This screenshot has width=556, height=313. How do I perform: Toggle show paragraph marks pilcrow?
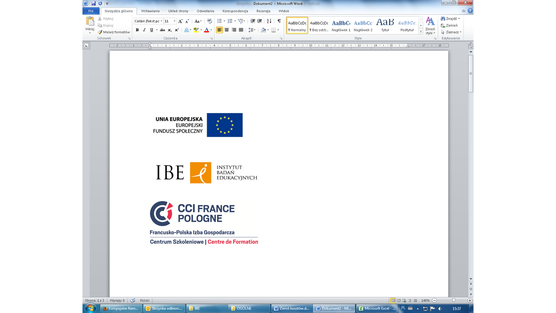point(279,21)
